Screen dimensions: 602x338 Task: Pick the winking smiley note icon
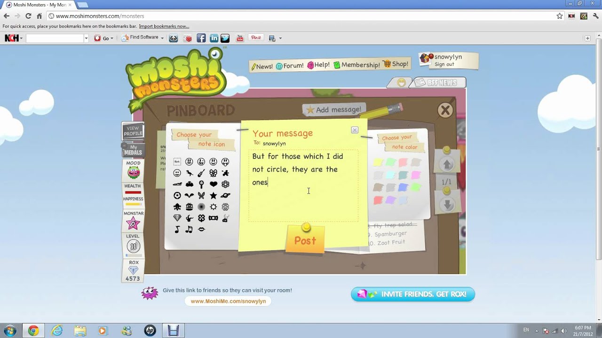pos(201,161)
